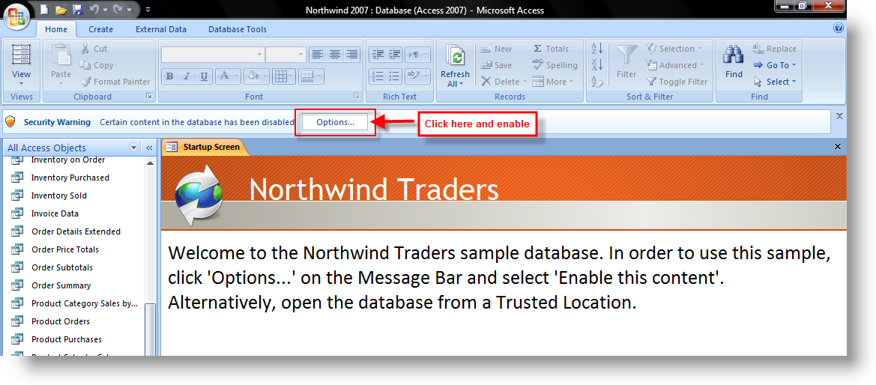Click the Refresh All icon
The height and width of the screenshot is (385, 876).
(455, 56)
